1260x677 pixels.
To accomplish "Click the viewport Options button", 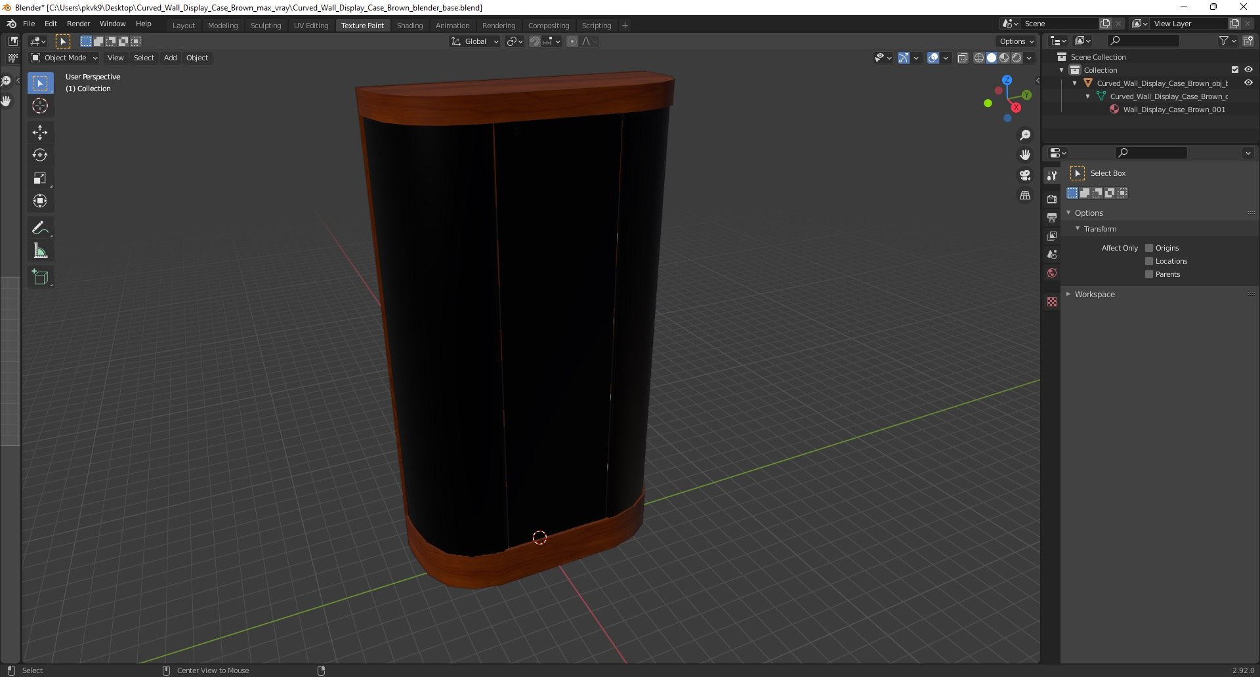I will 1017,41.
